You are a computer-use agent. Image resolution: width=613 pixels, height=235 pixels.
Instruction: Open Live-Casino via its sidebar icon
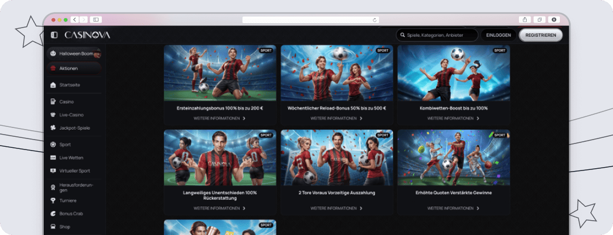click(53, 115)
